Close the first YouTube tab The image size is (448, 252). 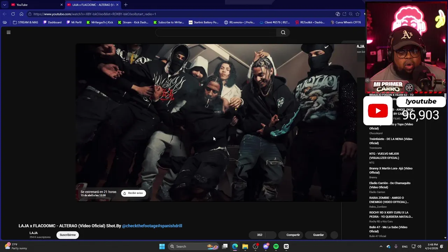tap(62, 5)
